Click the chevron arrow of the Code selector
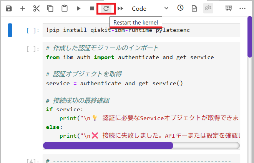 pos(166,8)
